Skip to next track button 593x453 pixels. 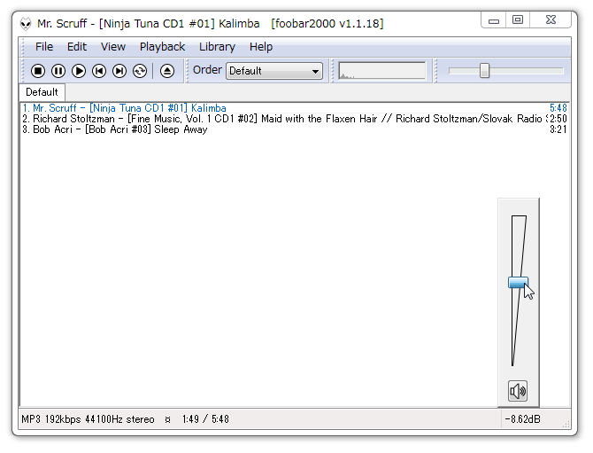click(119, 71)
